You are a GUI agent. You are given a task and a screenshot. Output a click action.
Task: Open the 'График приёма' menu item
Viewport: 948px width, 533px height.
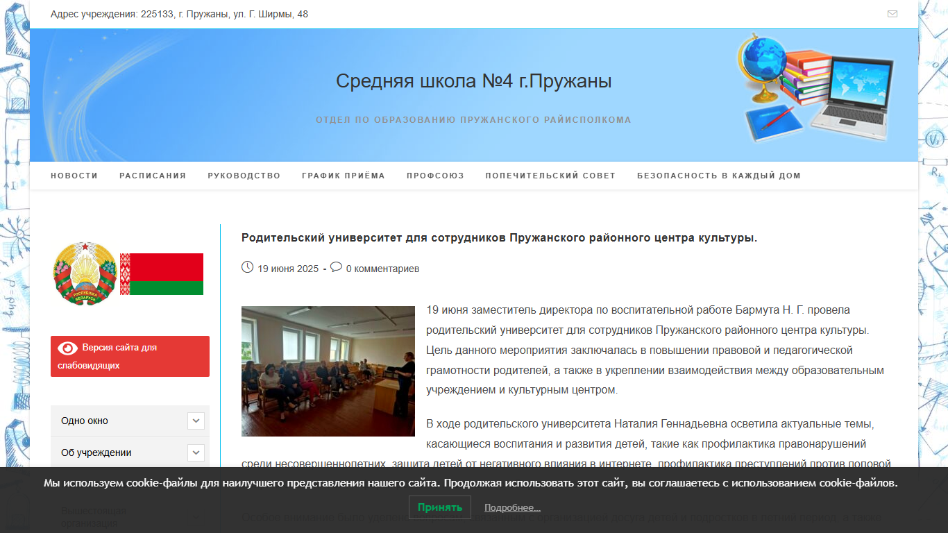[x=344, y=176]
